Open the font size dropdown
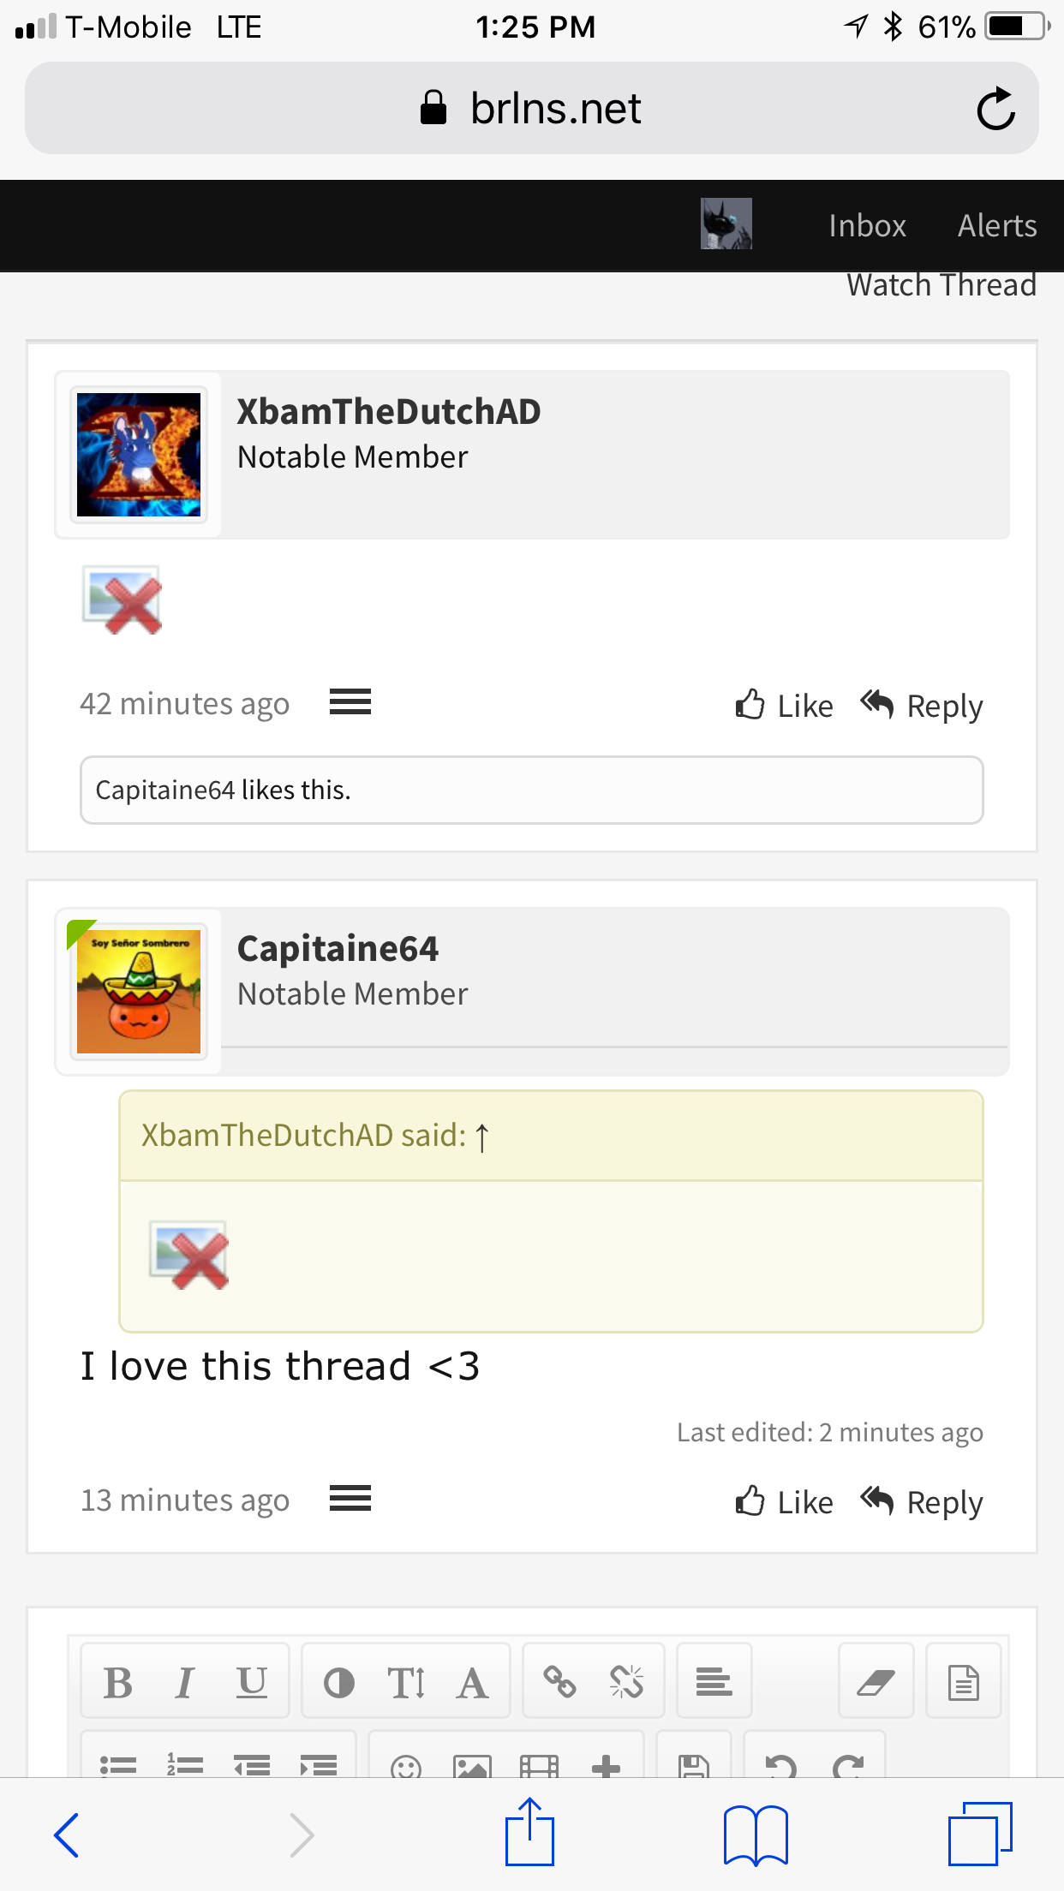The width and height of the screenshot is (1064, 1891). (x=406, y=1683)
